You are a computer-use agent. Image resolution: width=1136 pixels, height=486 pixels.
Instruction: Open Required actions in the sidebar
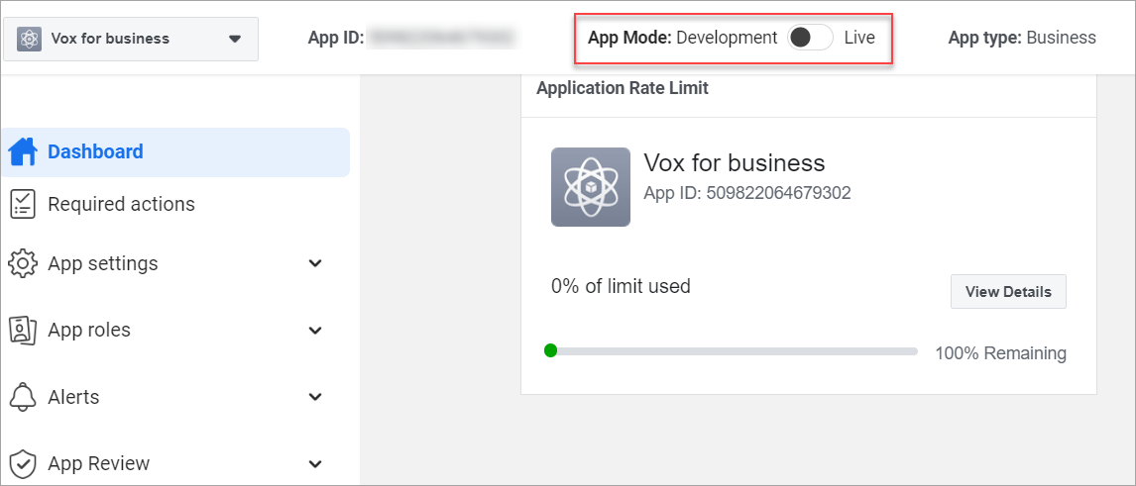pos(121,205)
